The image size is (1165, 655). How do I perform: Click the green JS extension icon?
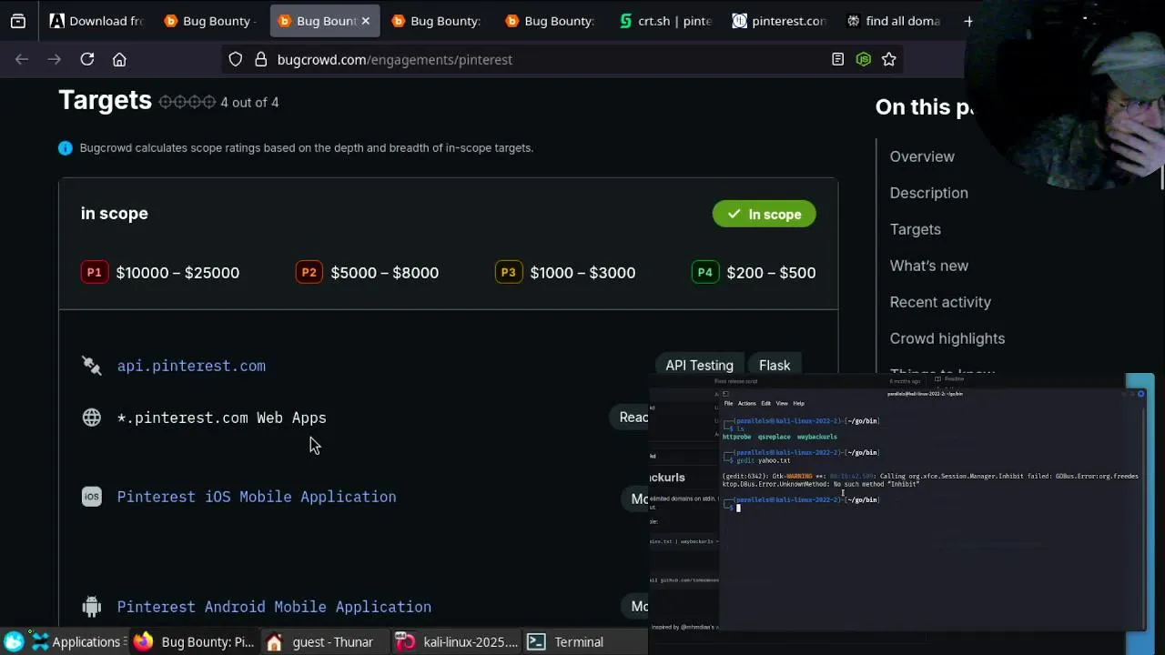point(864,59)
